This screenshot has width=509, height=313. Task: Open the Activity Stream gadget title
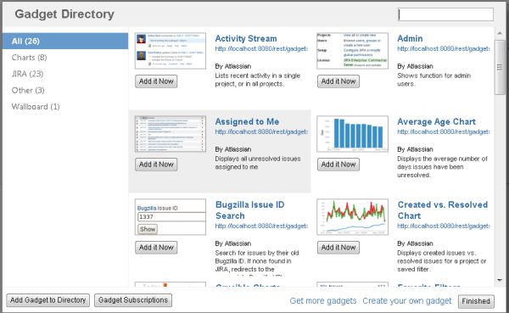pyautogui.click(x=246, y=38)
